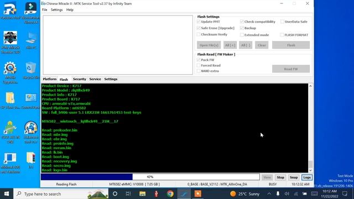
Task: Click log scrollbar up arrow
Action: pos(310,86)
